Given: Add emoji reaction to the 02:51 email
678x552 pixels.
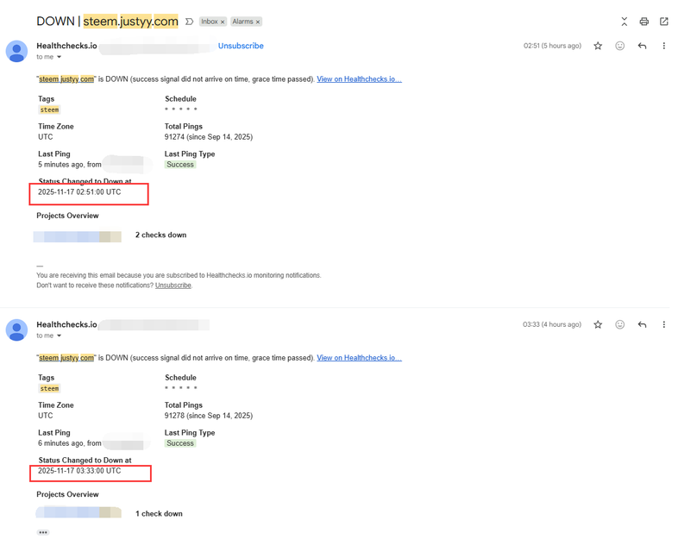Looking at the screenshot, I should click(619, 46).
